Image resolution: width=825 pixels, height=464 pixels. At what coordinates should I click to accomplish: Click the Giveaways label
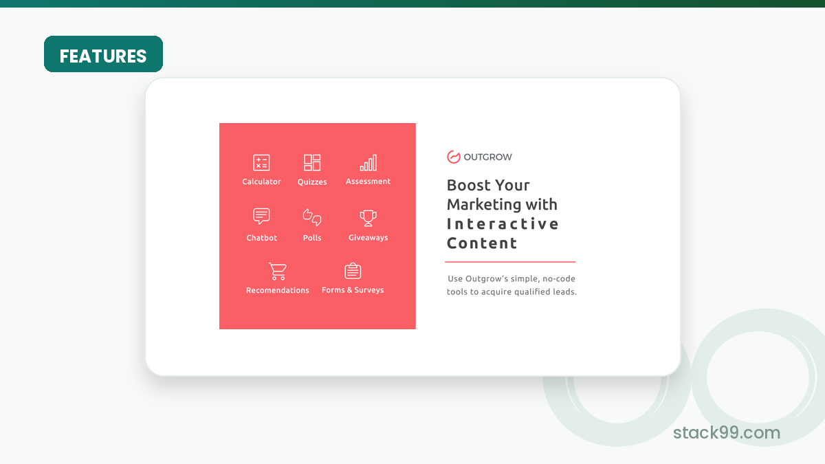pos(368,238)
